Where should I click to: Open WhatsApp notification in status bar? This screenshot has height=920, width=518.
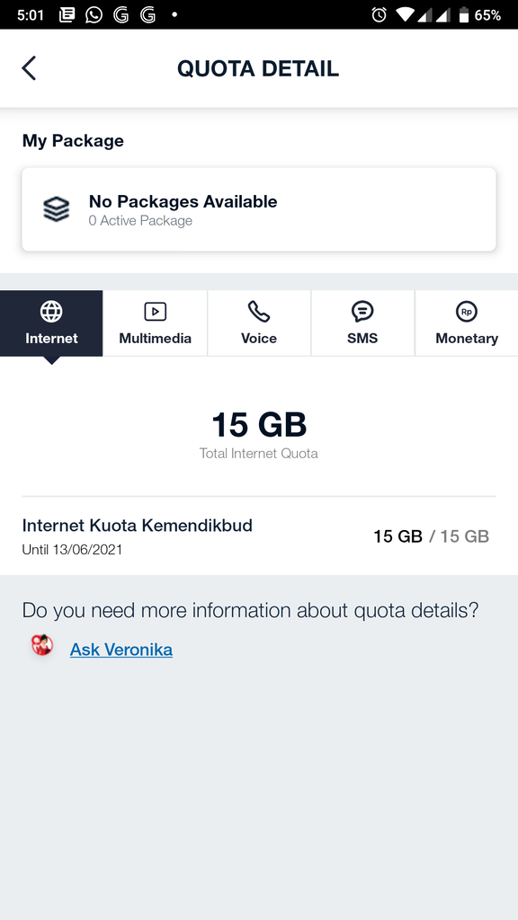tap(94, 15)
